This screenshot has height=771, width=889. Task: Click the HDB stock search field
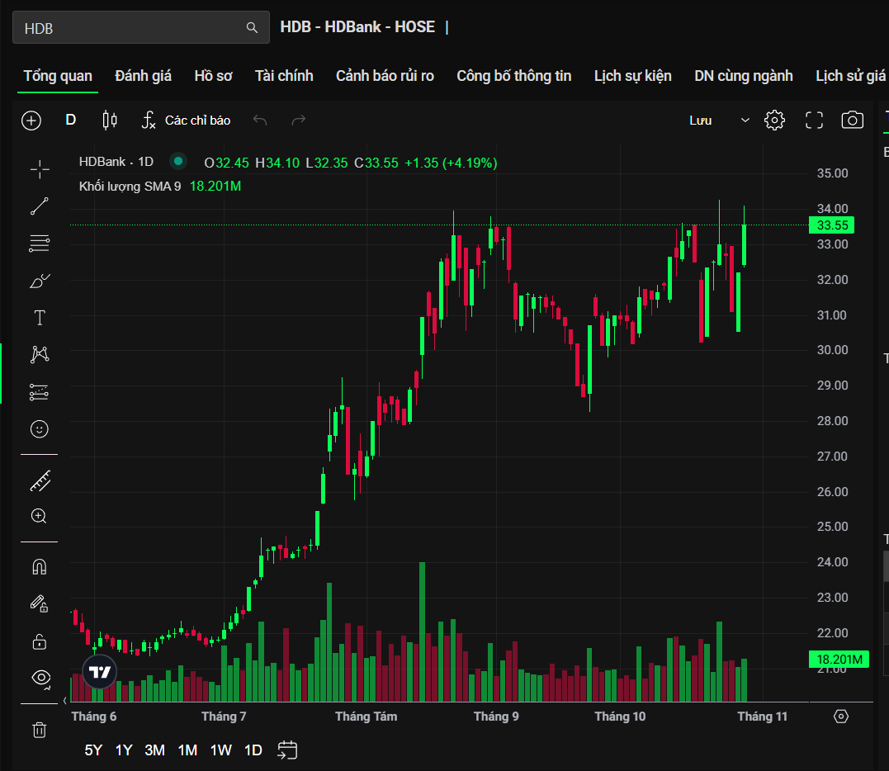[132, 28]
